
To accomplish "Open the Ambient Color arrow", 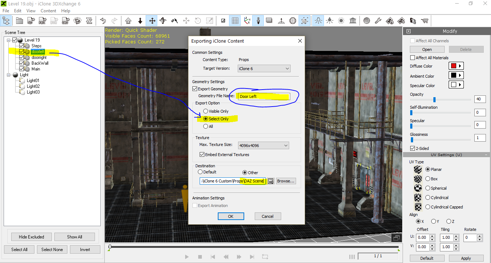I will 460,76.
